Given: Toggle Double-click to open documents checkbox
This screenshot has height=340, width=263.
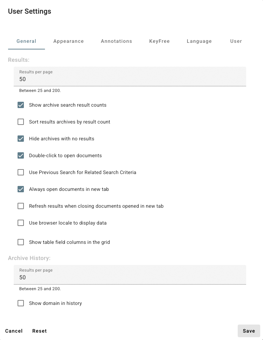Looking at the screenshot, I should [21, 155].
